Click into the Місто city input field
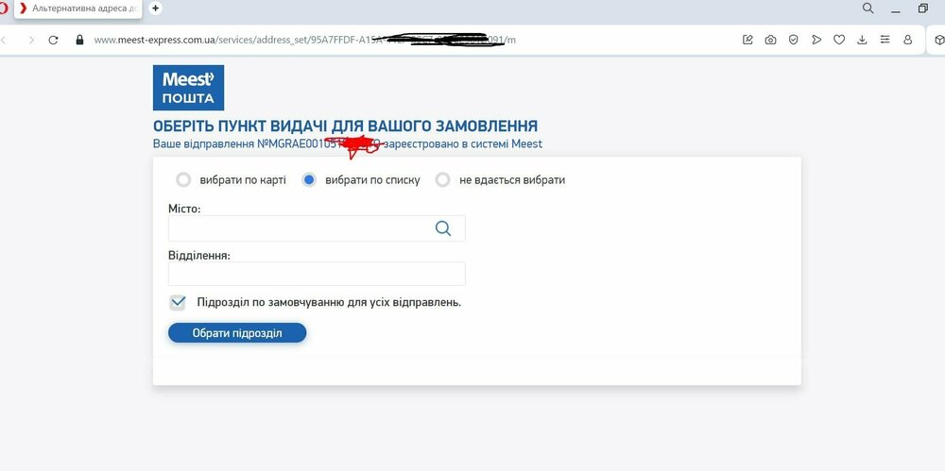 click(317, 228)
